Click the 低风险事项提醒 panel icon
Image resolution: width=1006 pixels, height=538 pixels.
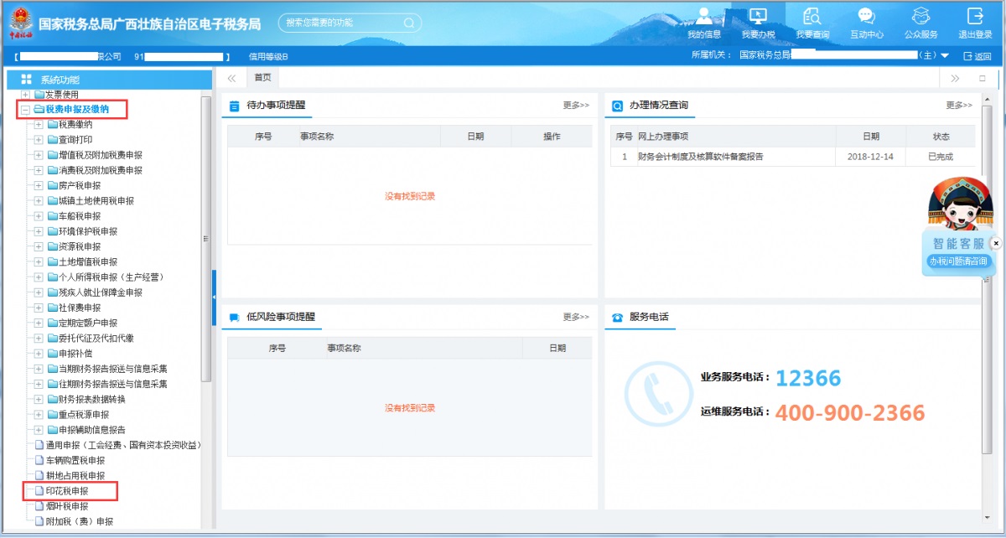click(234, 318)
